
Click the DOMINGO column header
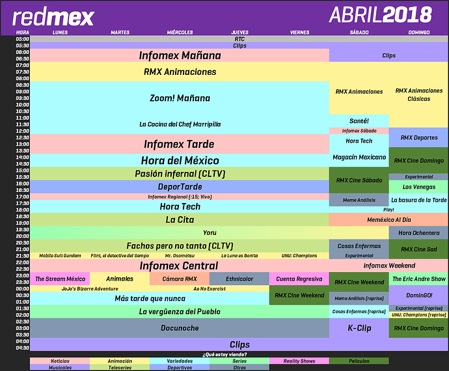[419, 33]
